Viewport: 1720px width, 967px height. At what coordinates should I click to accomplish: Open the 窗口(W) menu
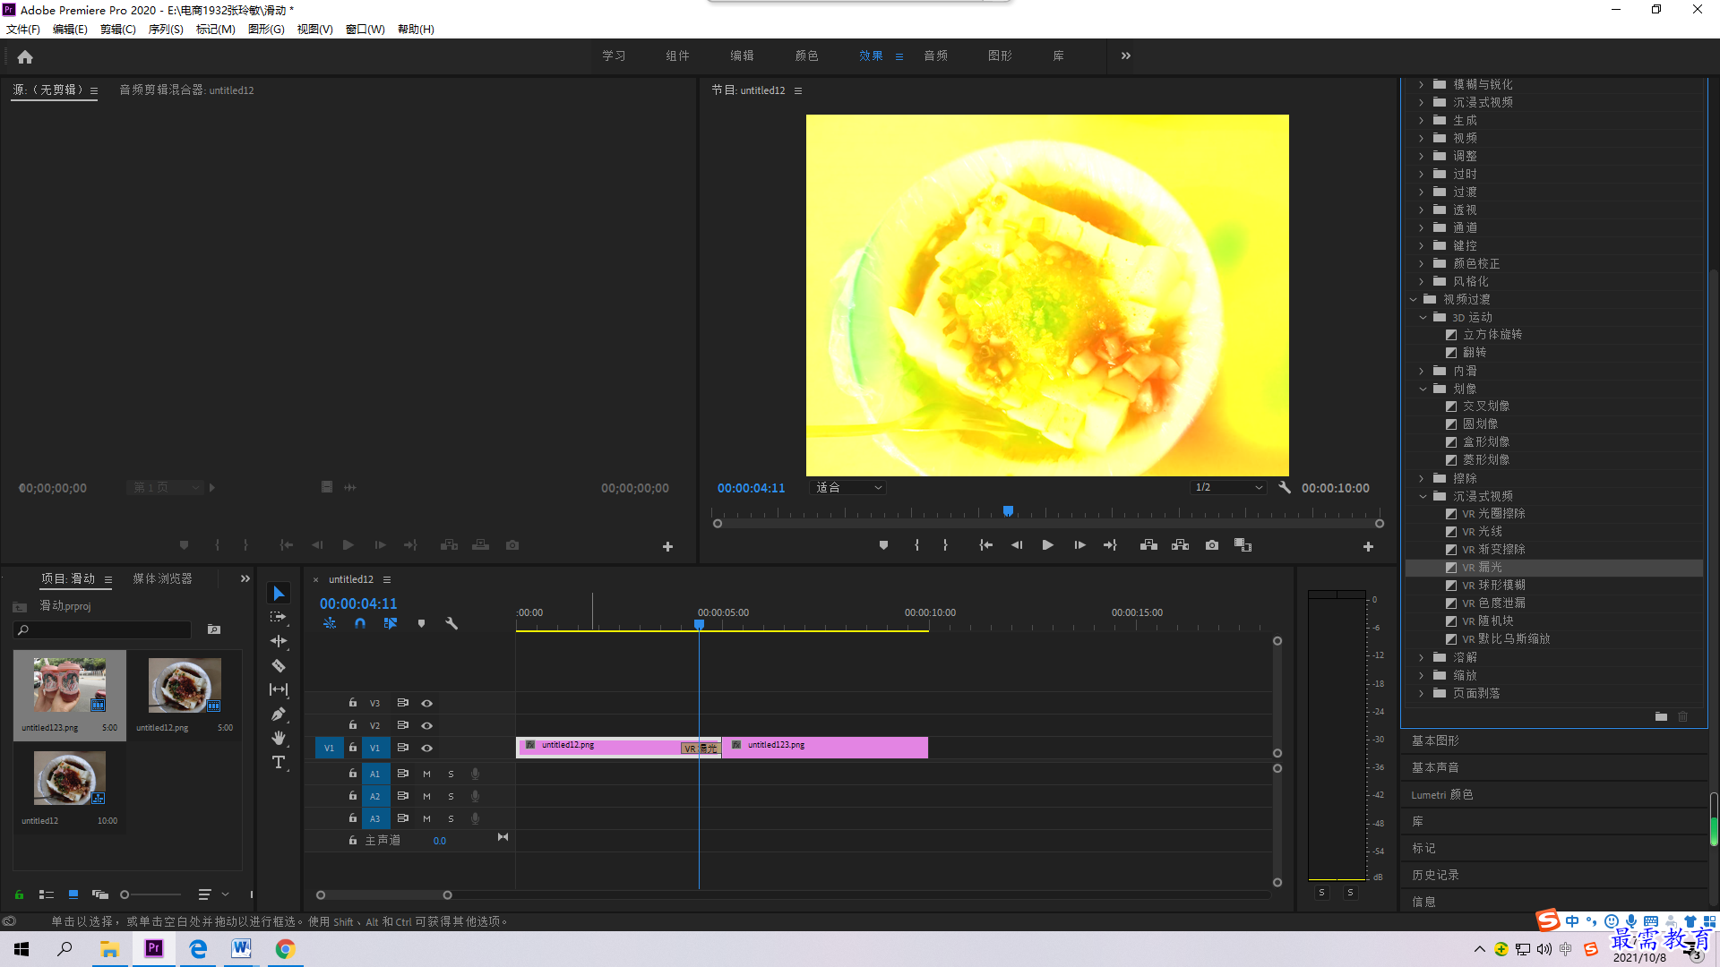click(365, 30)
